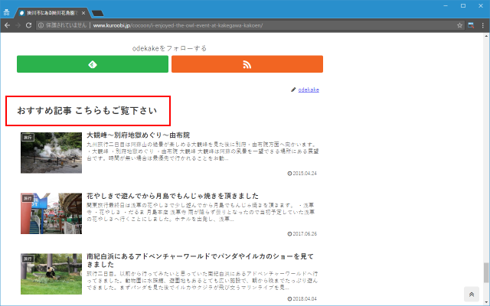Viewport: 490px width, 306px height.
Task: Bookmark this page with the star icon
Action: click(459, 25)
